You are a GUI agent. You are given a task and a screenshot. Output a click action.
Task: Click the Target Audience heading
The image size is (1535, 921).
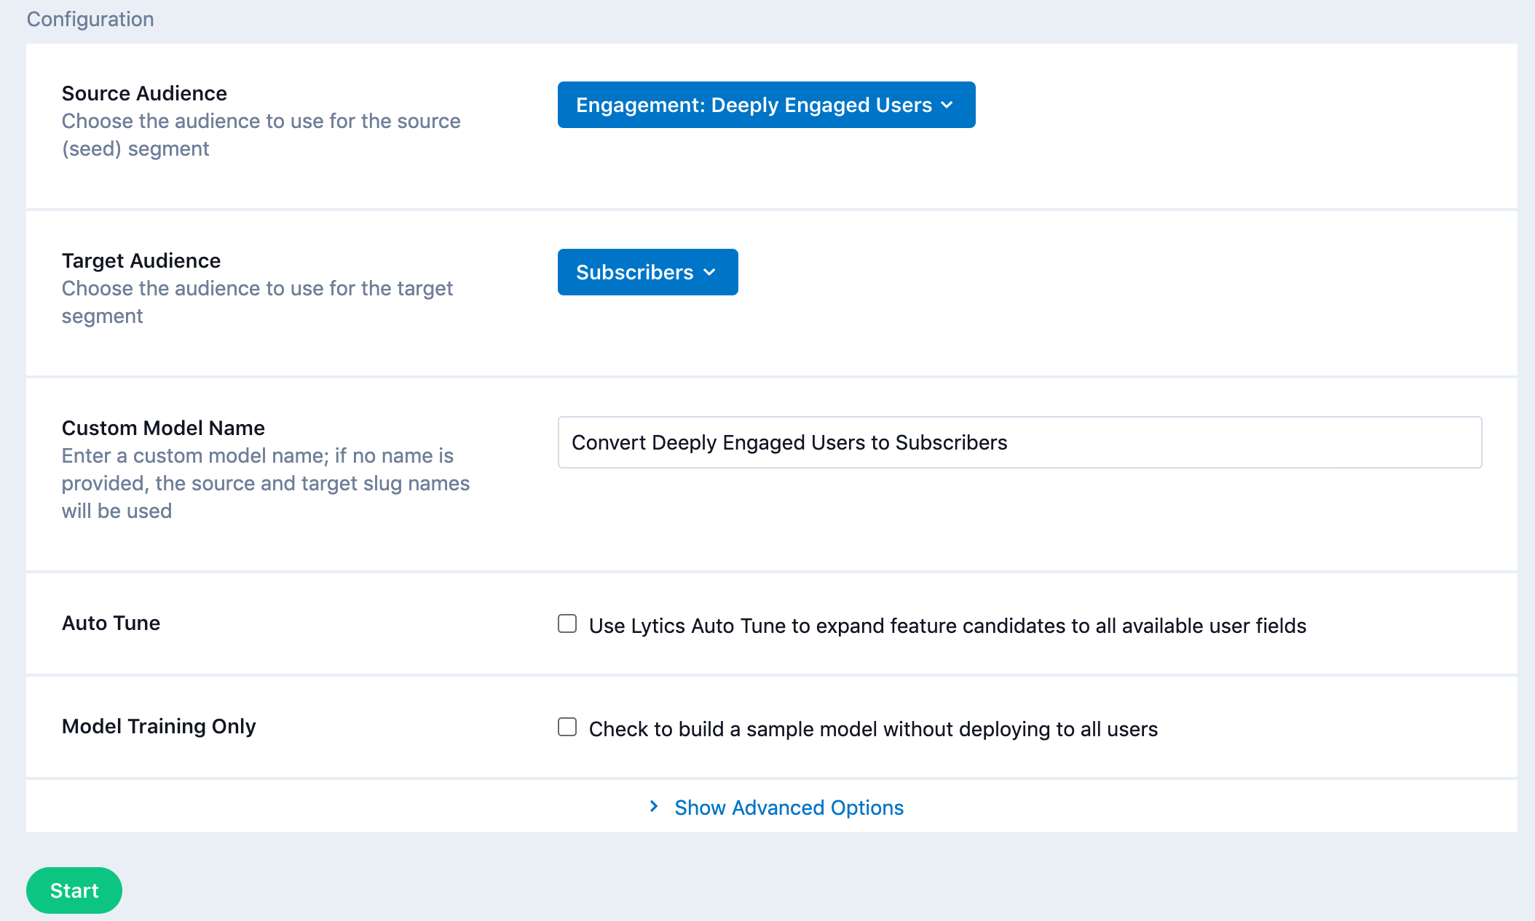[141, 260]
